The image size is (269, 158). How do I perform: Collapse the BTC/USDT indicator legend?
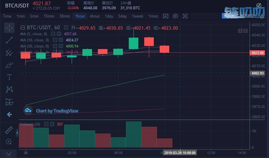pos(23,27)
